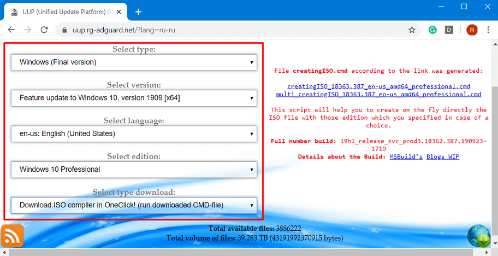
Task: Click the 'Total available files: 3886222' text
Action: coord(254,228)
